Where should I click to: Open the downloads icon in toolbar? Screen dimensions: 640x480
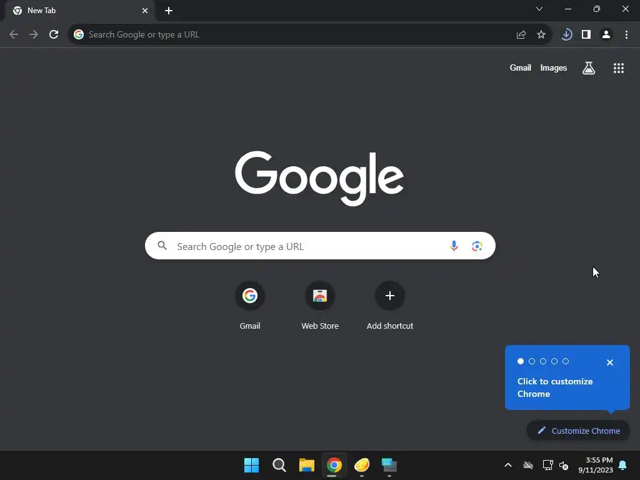point(566,35)
